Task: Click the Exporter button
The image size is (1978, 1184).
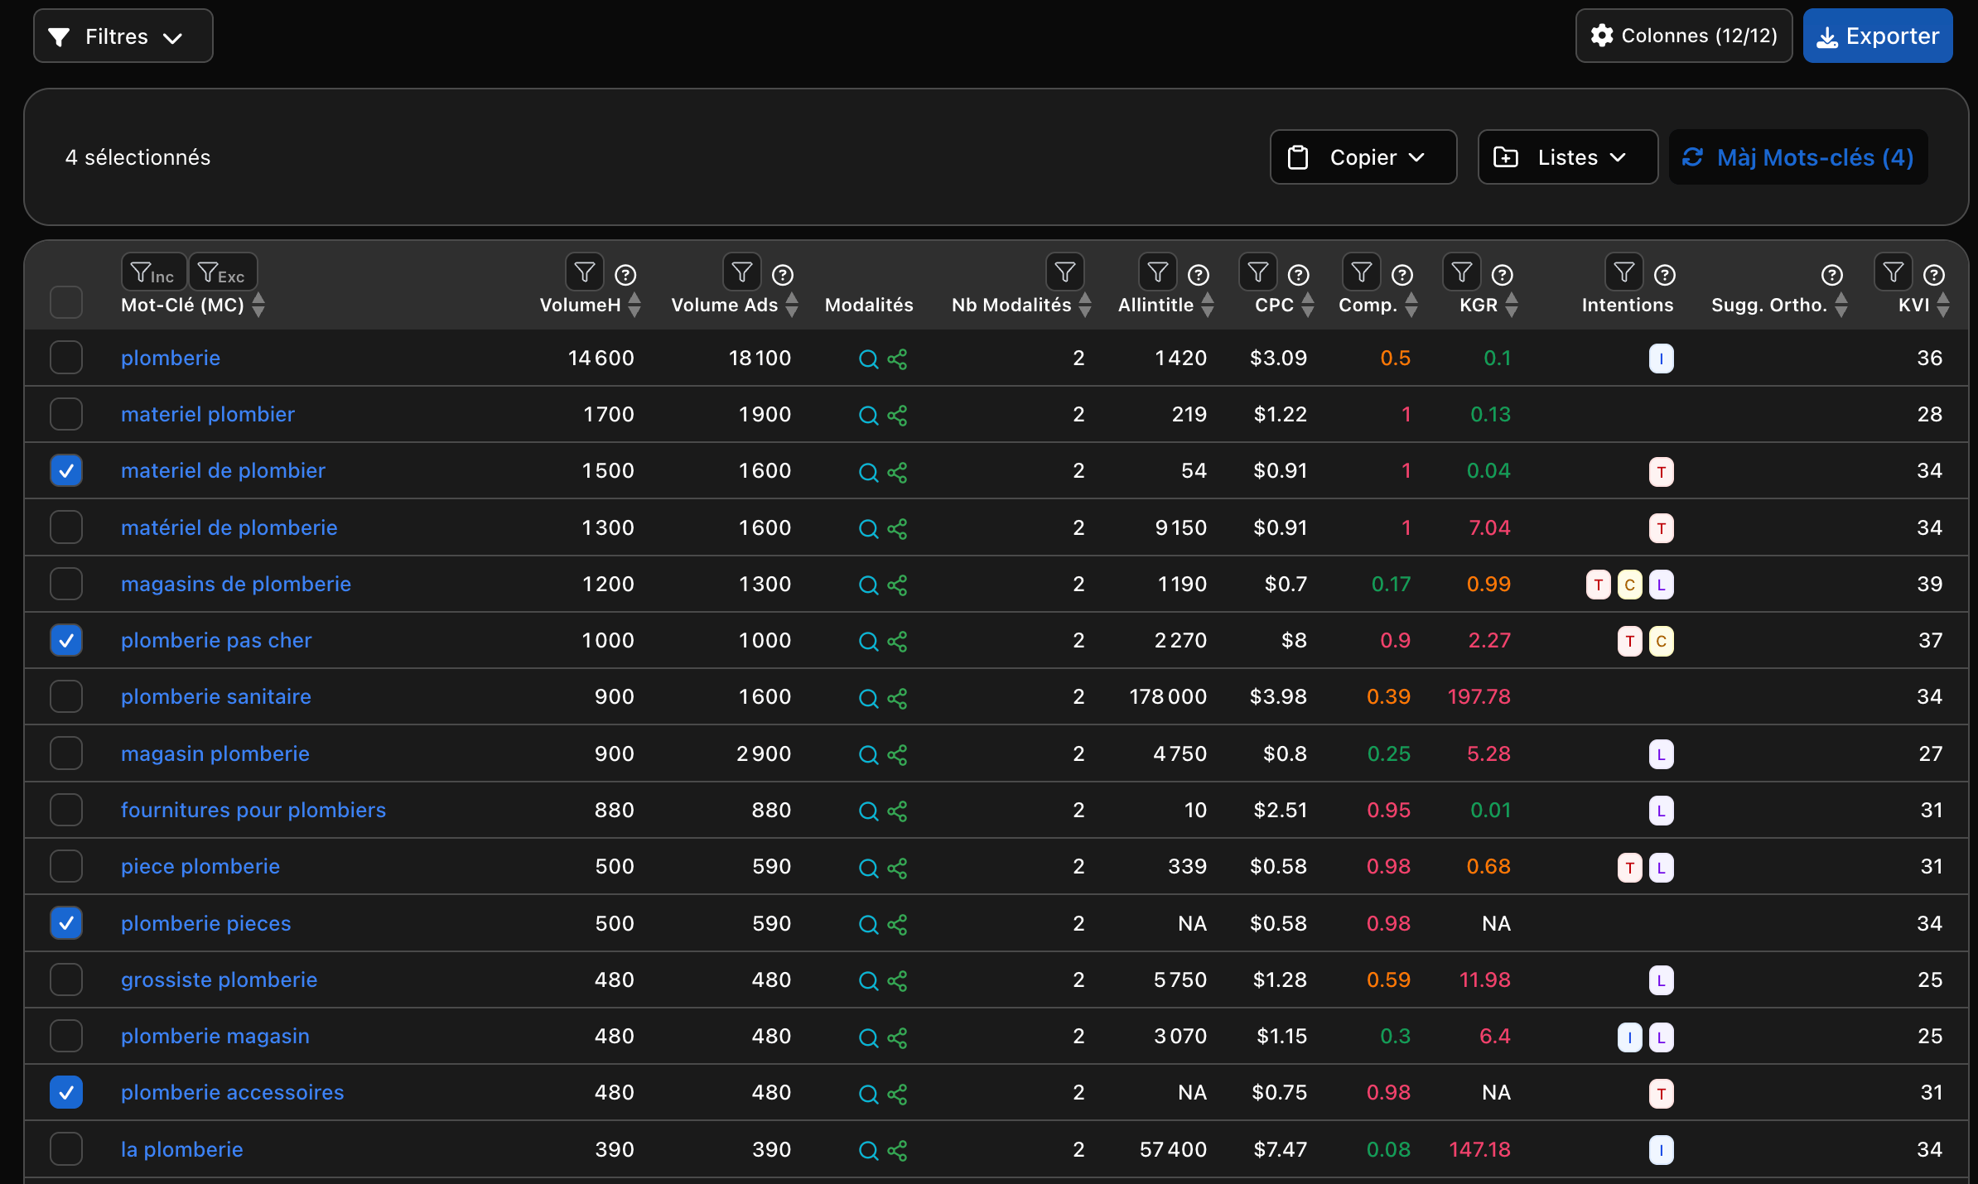Action: click(1877, 36)
